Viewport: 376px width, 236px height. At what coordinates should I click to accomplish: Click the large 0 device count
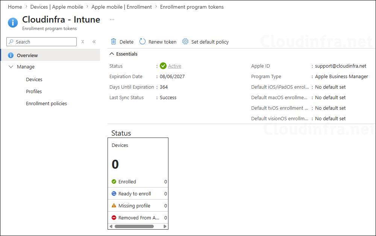(115, 164)
